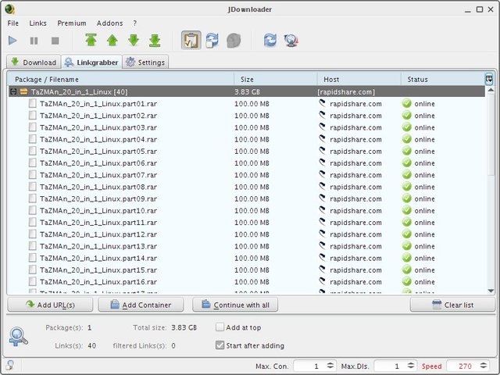Select the Linkgrabber tab
500x375 pixels.
[91, 62]
